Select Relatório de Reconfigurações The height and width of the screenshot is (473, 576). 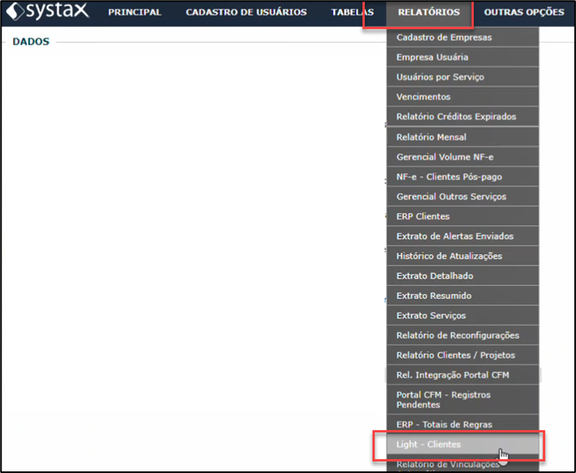(x=463, y=335)
